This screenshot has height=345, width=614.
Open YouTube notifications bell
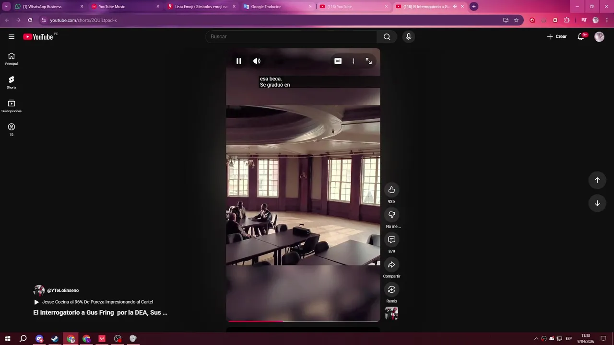pyautogui.click(x=581, y=37)
